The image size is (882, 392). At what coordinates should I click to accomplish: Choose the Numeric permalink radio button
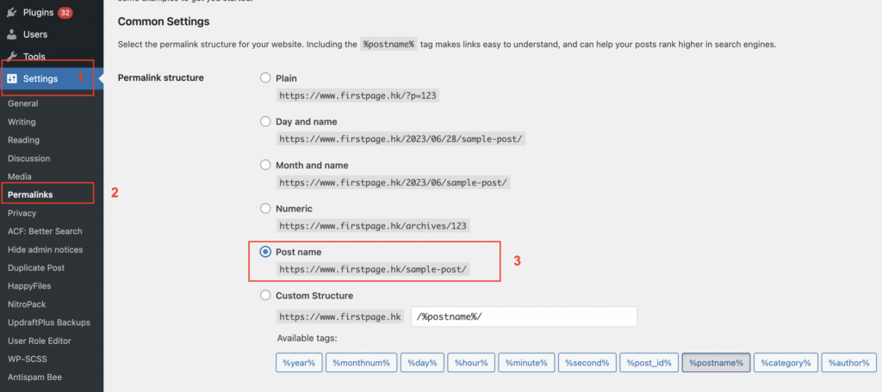pos(265,209)
